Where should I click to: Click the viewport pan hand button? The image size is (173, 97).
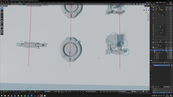(x=148, y=16)
